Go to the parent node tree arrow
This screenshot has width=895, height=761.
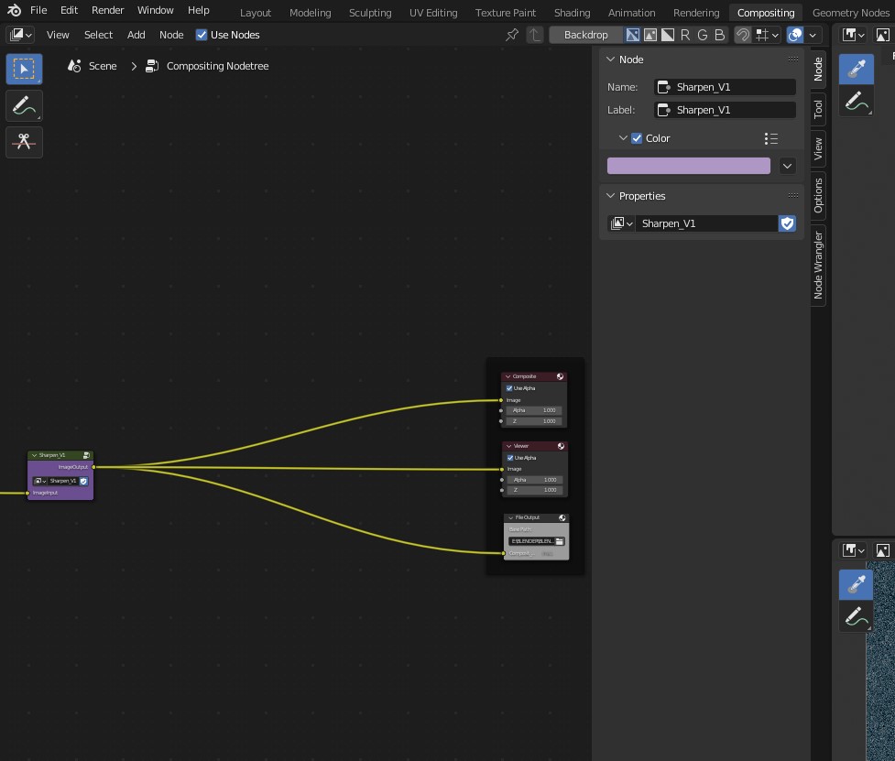tap(534, 35)
